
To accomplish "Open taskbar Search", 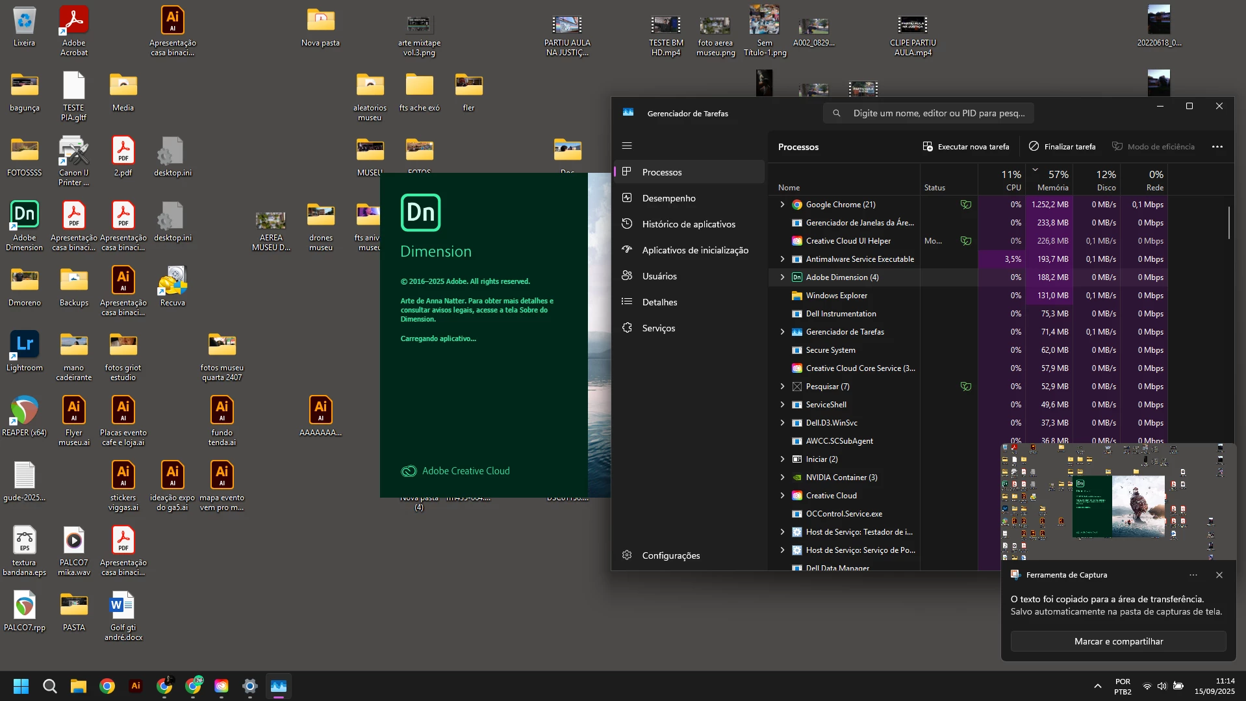I will [50, 686].
